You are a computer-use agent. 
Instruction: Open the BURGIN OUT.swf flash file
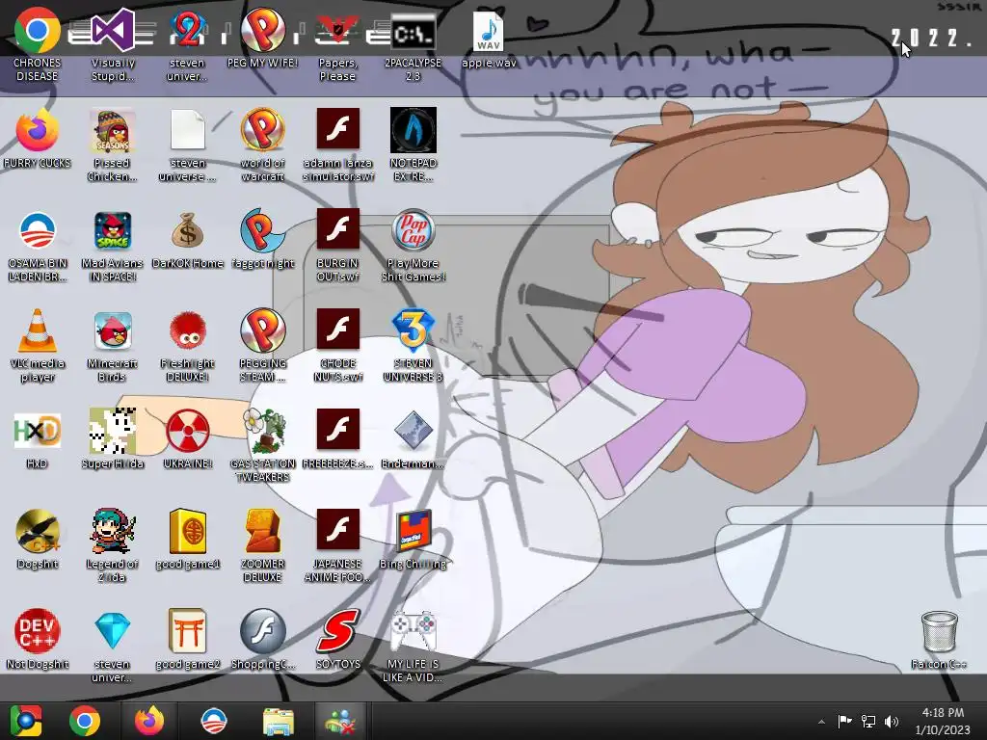(x=337, y=246)
